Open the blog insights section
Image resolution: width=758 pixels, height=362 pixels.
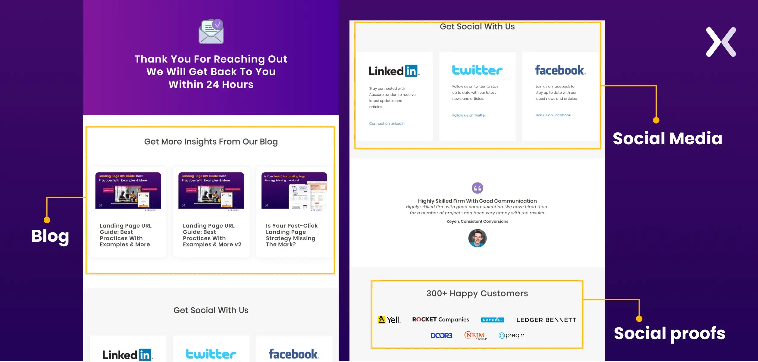click(x=211, y=141)
